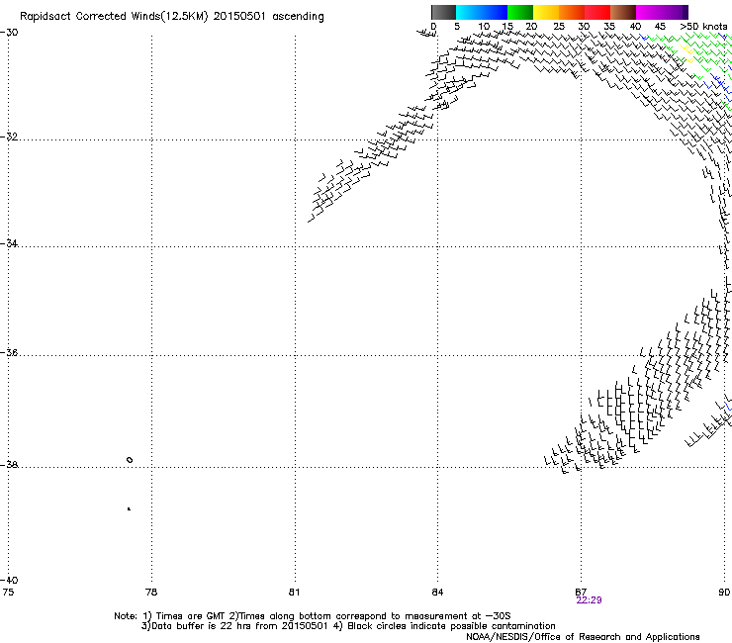Click the date "20150501" in the title
This screenshot has width=732, height=643.
(239, 17)
